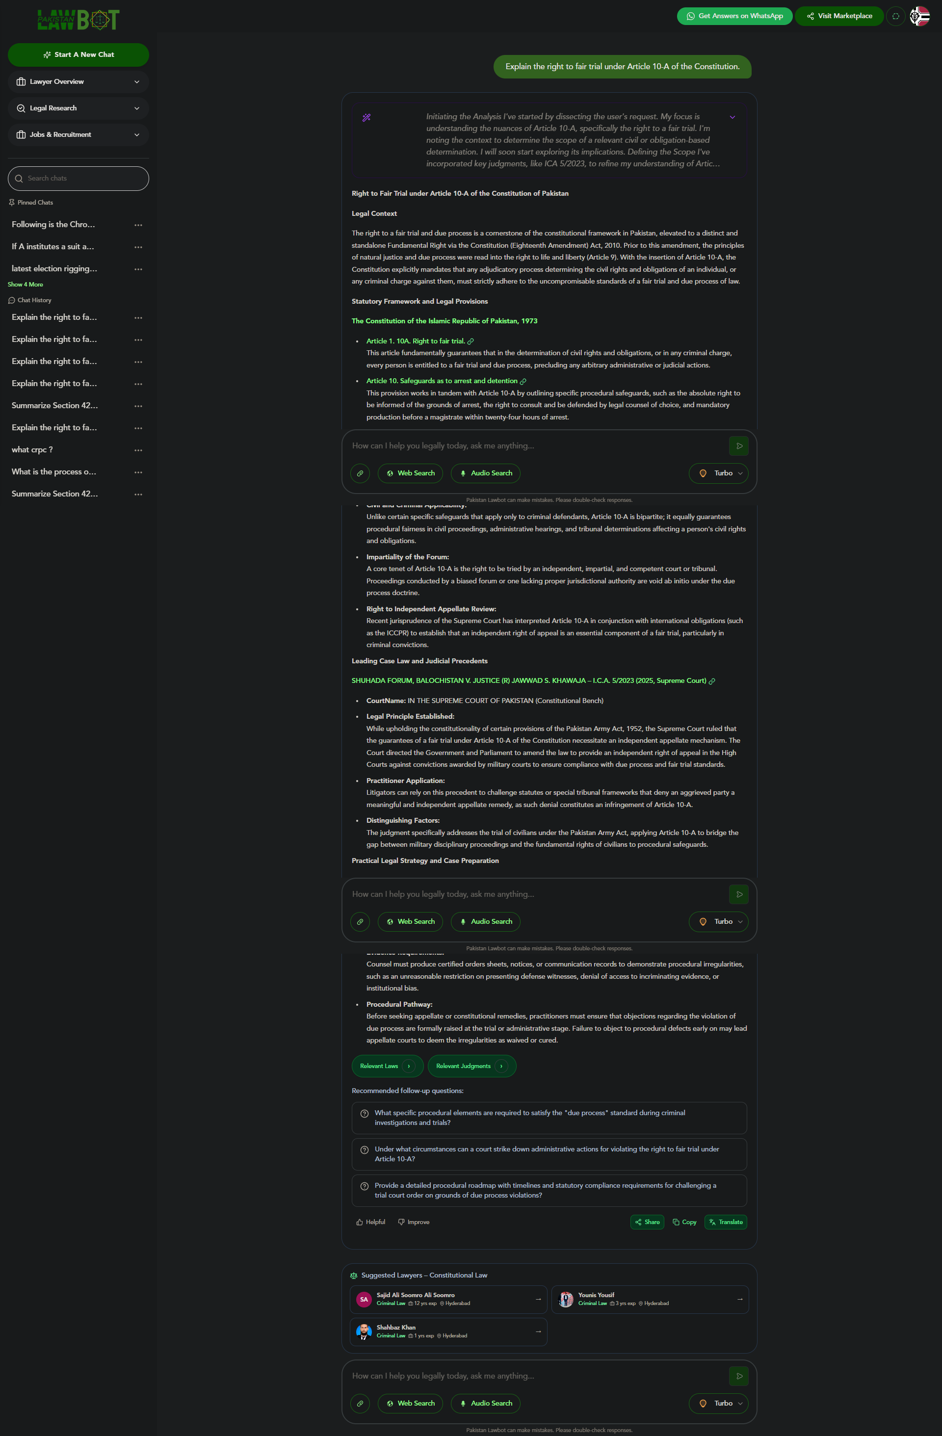
Task: Open 'latest election rigging...' pinned chat
Action: point(54,268)
